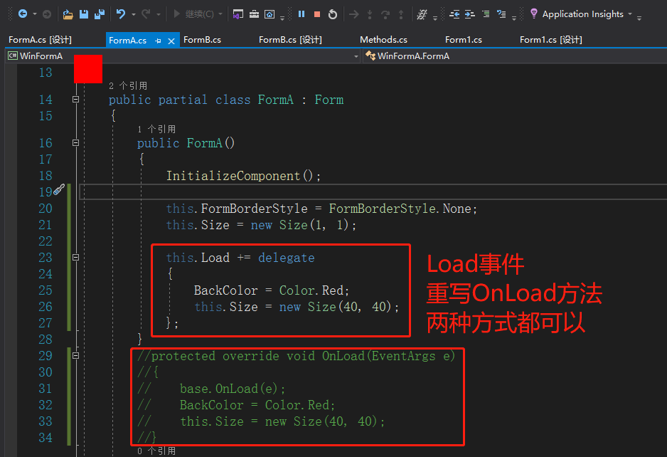Screen dimensions: 667x457
Task: Click 'FormBorderStyle.None' on line 20
Action: 400,209
